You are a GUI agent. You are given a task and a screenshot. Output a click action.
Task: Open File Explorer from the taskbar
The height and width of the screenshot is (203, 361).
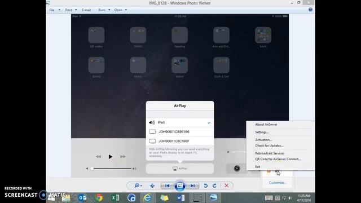tap(66, 198)
